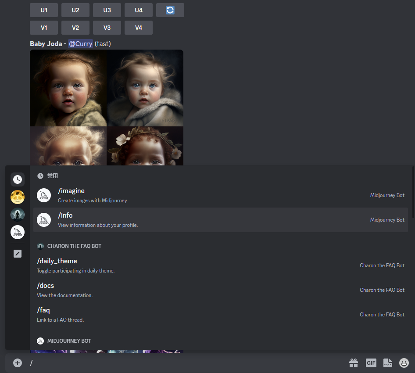
Task: Click the Midjourney avatar beside /imagine
Action: 44,195
